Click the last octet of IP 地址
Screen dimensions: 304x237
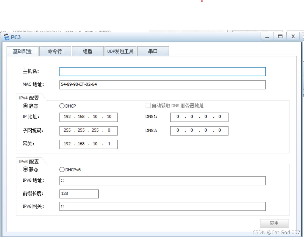point(109,117)
